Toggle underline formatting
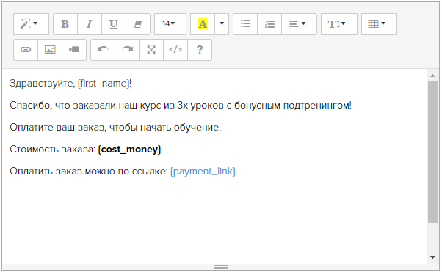442x272 pixels. coord(114,24)
